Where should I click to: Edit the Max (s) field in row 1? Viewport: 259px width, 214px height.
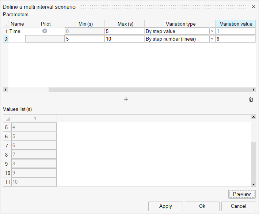point(124,31)
